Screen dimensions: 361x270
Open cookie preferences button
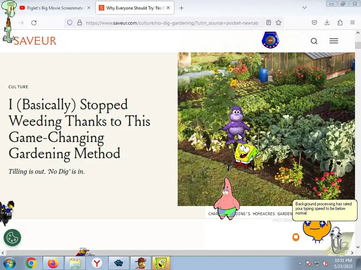point(12,238)
